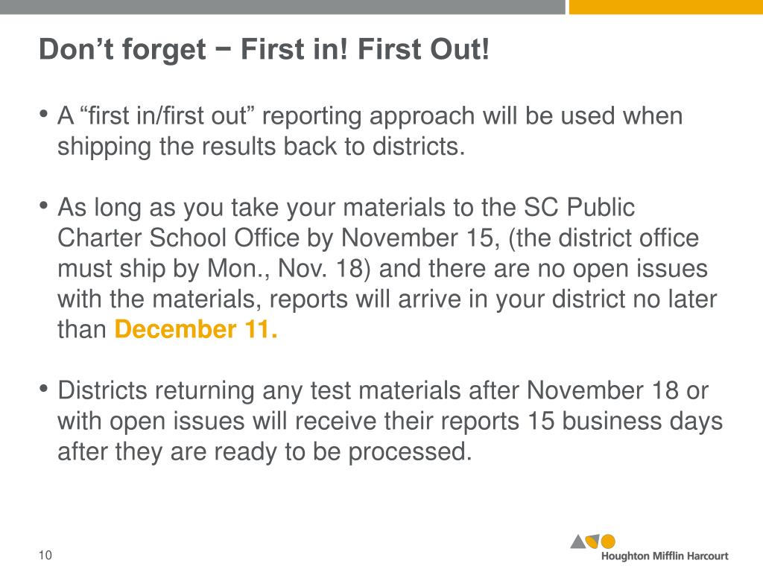This screenshot has height=572, width=763.
Task: Click the first bullet point marker
Action: (x=44, y=115)
